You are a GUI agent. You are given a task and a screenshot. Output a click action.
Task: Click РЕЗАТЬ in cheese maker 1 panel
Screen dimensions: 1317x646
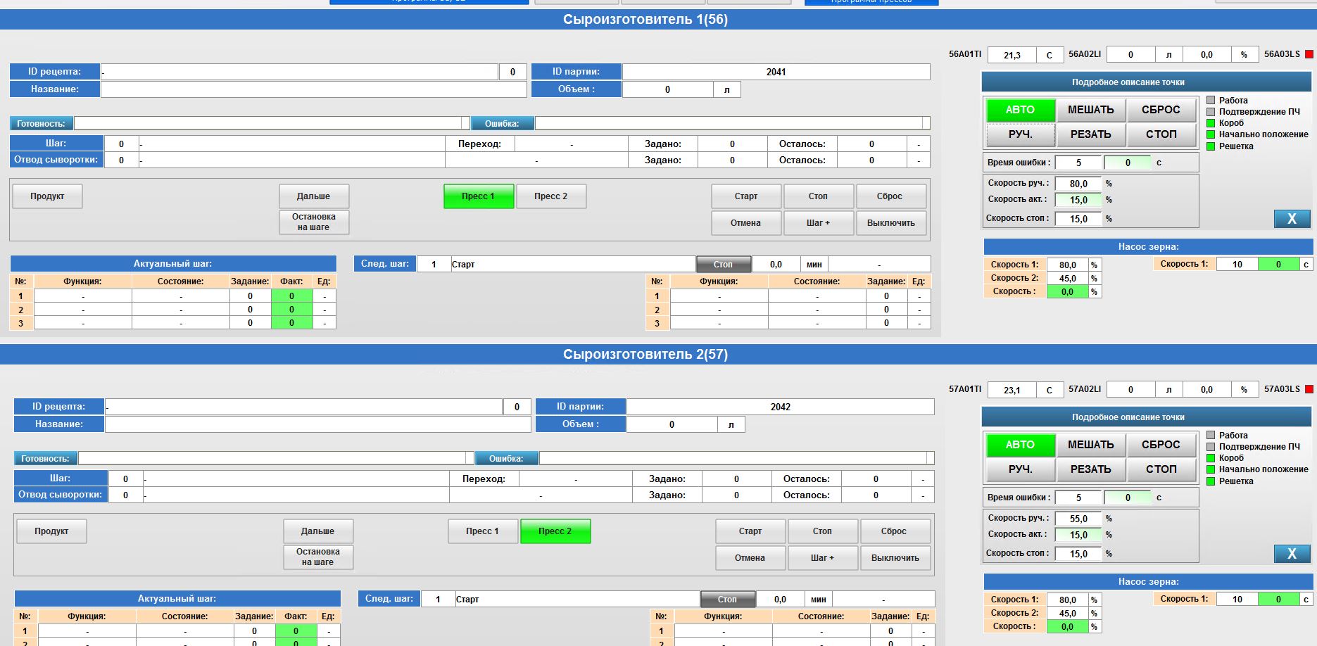1090,134
